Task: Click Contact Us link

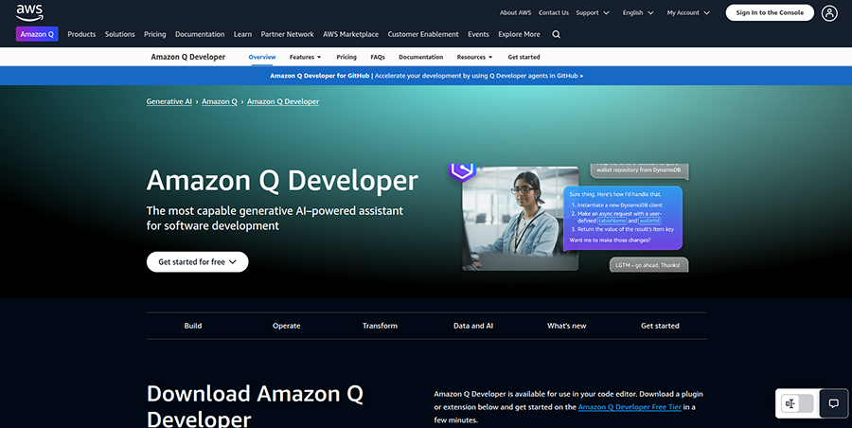Action: [x=553, y=12]
